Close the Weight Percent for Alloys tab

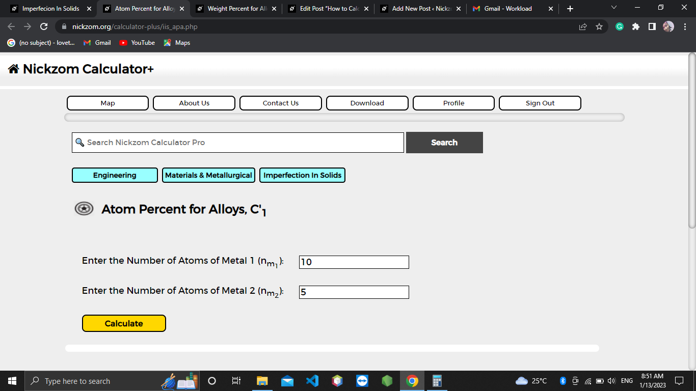point(274,9)
